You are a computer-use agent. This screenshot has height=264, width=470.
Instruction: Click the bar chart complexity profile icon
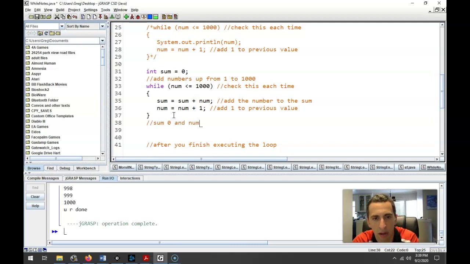[x=106, y=16]
